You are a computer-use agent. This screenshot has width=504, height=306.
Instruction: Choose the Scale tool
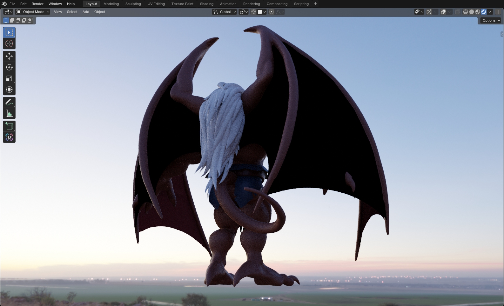pyautogui.click(x=9, y=78)
